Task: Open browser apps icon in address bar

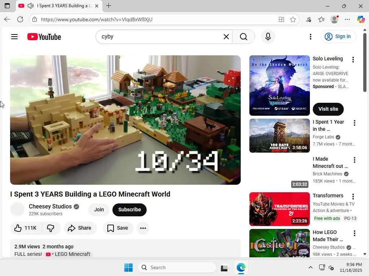Action: click(281, 19)
